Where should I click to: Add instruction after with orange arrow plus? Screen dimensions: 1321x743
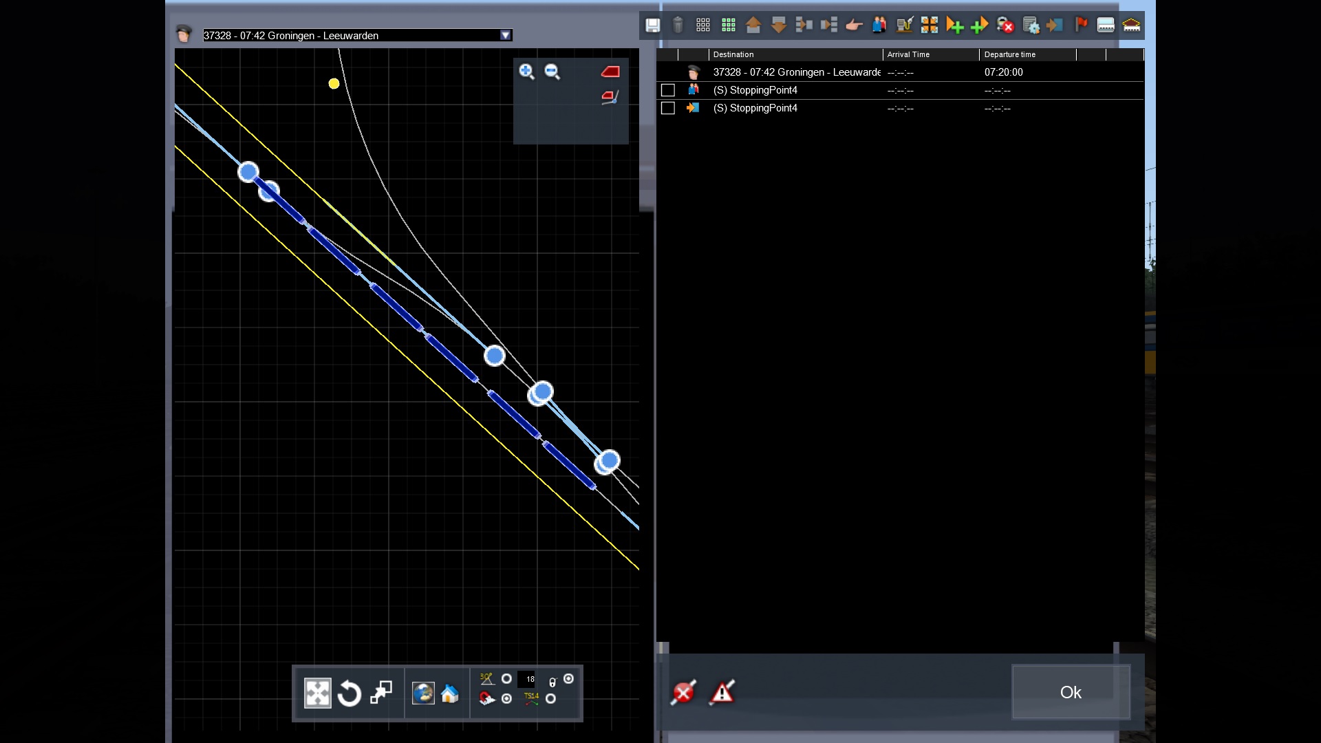(x=955, y=25)
